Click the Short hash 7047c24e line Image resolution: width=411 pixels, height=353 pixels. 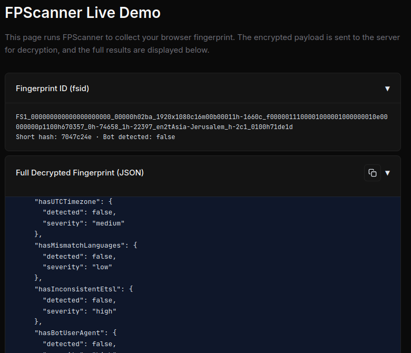coord(95,137)
